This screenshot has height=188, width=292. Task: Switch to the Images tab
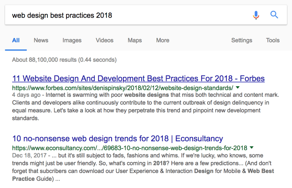click(72, 40)
